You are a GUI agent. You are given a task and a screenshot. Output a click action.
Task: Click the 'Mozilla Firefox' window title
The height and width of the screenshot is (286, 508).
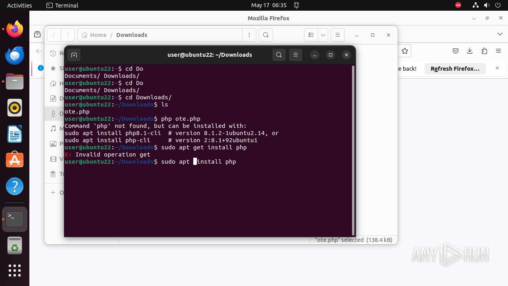tap(268, 18)
